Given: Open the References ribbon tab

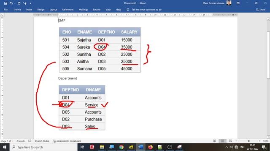Looking at the screenshot, I should pyautogui.click(x=68, y=10).
